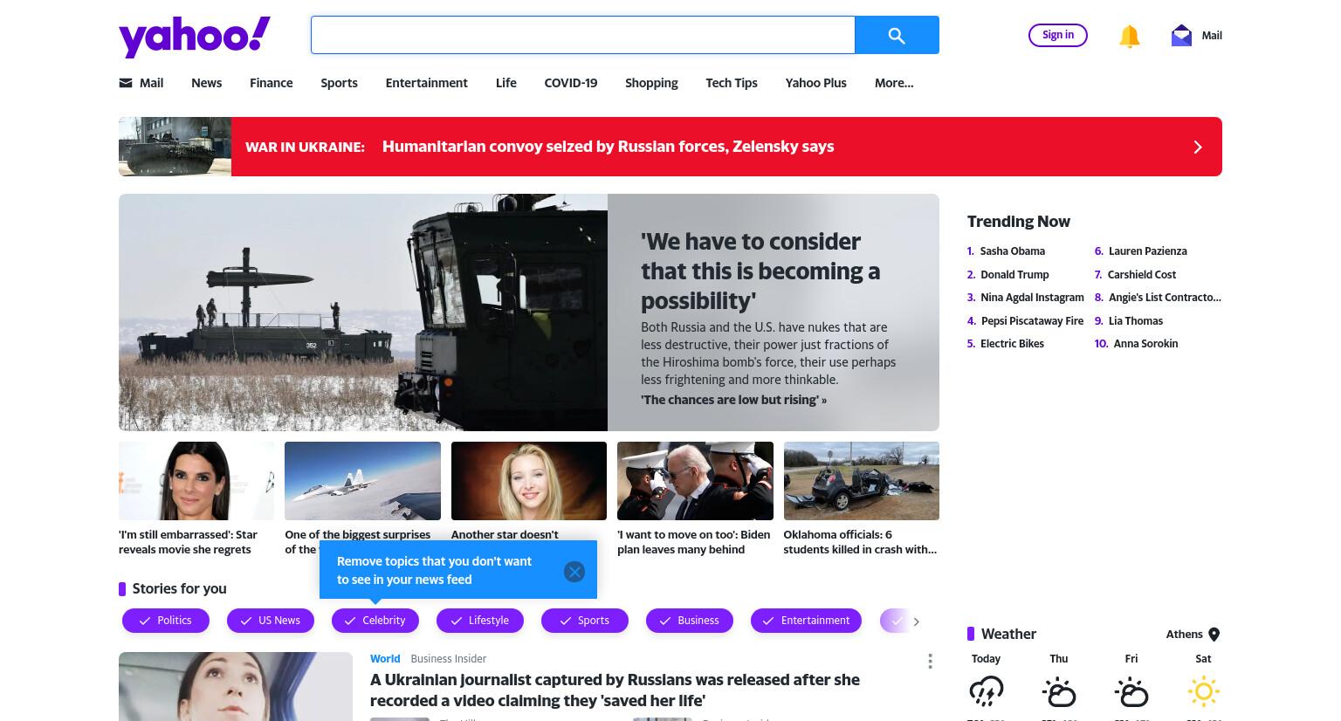Click Saturday's sunny weather icon

[1203, 691]
